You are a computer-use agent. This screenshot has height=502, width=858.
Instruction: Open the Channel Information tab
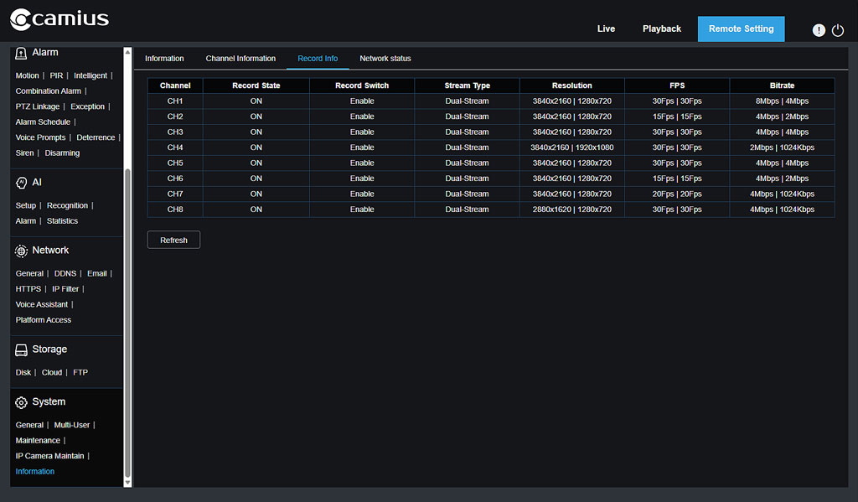click(240, 58)
